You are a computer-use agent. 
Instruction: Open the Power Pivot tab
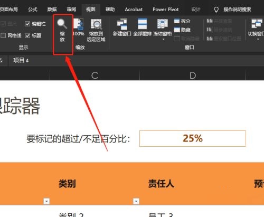click(166, 10)
